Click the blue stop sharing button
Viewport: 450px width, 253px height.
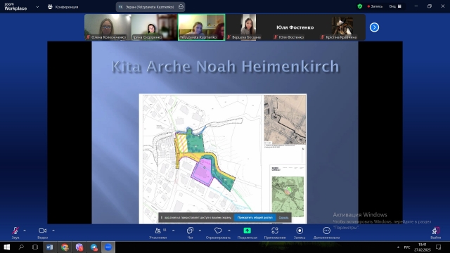[x=255, y=217]
